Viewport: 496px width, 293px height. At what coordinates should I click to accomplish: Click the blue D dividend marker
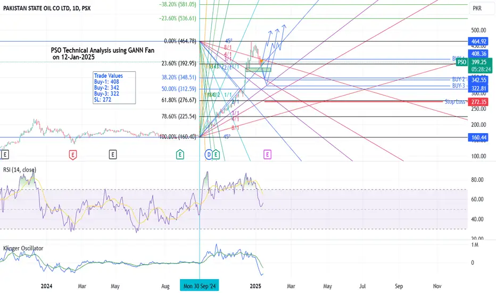click(x=209, y=154)
